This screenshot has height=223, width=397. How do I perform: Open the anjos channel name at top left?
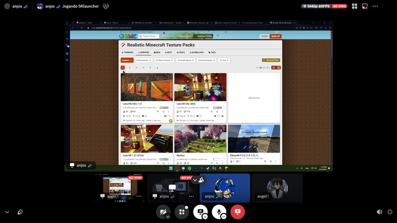[17, 6]
